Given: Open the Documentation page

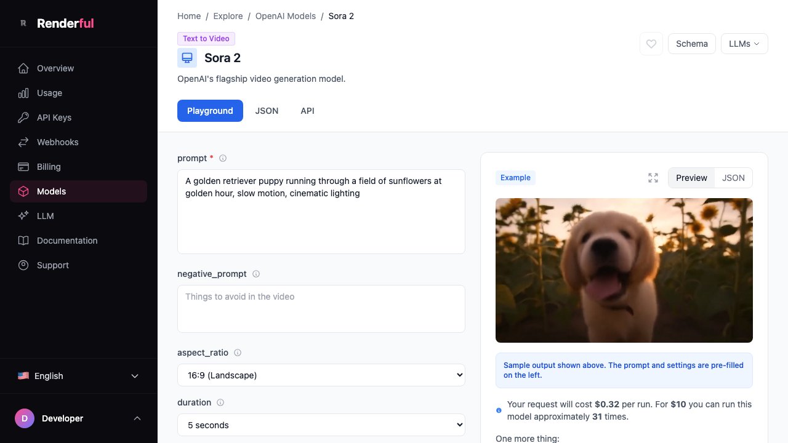Looking at the screenshot, I should (x=67, y=241).
